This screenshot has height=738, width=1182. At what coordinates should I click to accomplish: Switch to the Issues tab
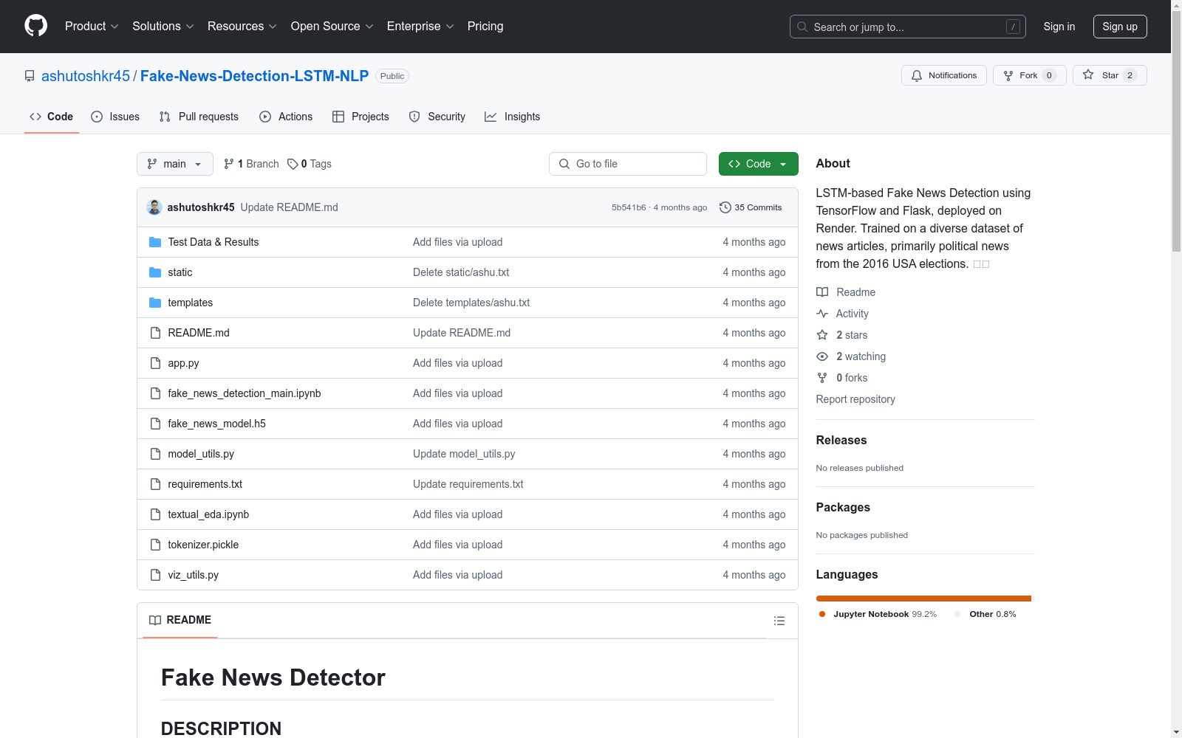click(x=115, y=117)
